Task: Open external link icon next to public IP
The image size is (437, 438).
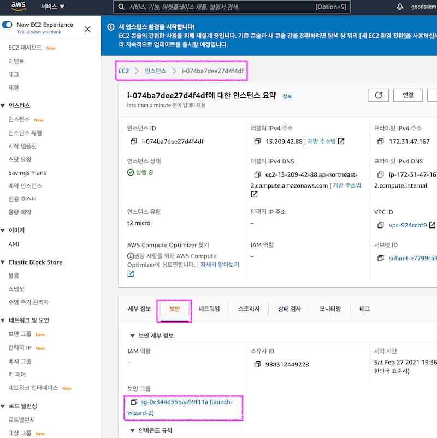Action: click(x=341, y=142)
